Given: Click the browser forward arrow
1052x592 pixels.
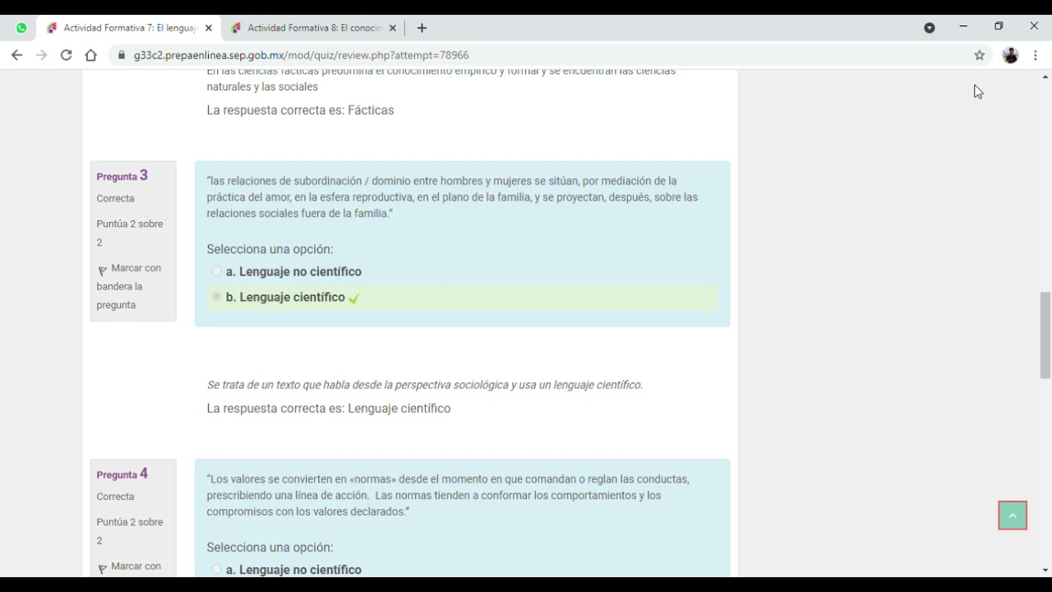Looking at the screenshot, I should (x=41, y=55).
